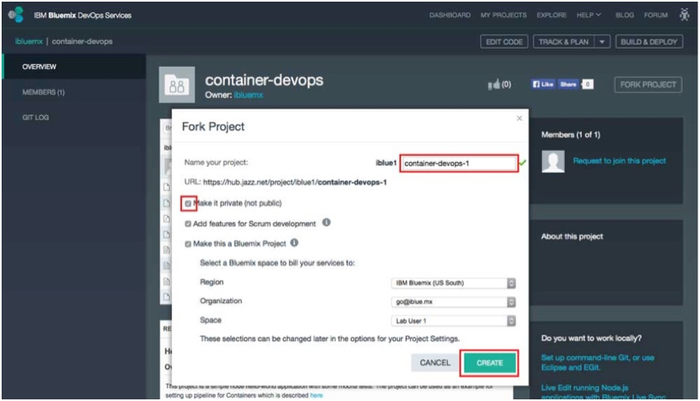This screenshot has width=700, height=401.
Task: Click the Bluemix Project info icon
Action: (294, 242)
